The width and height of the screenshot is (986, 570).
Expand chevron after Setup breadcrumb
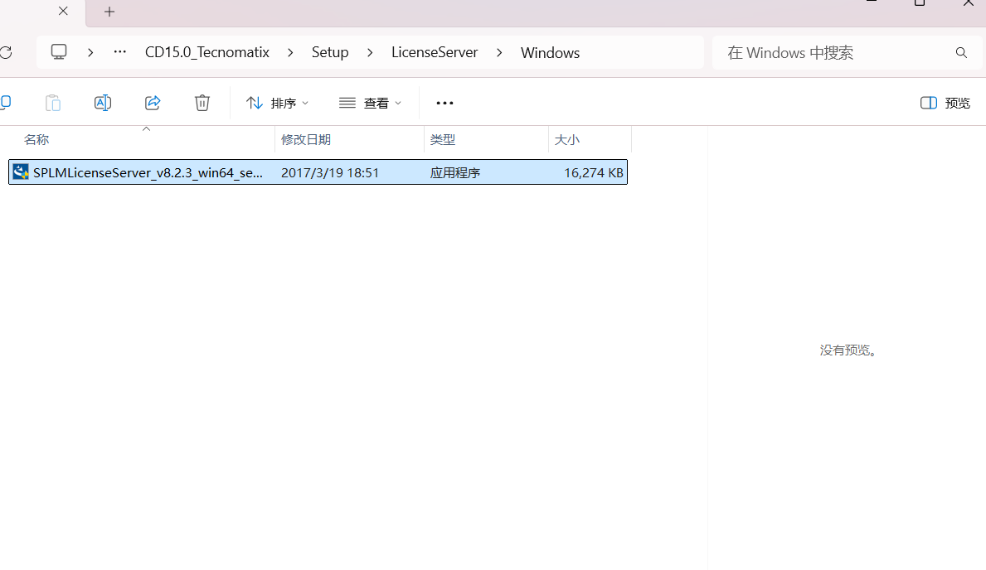pos(370,53)
